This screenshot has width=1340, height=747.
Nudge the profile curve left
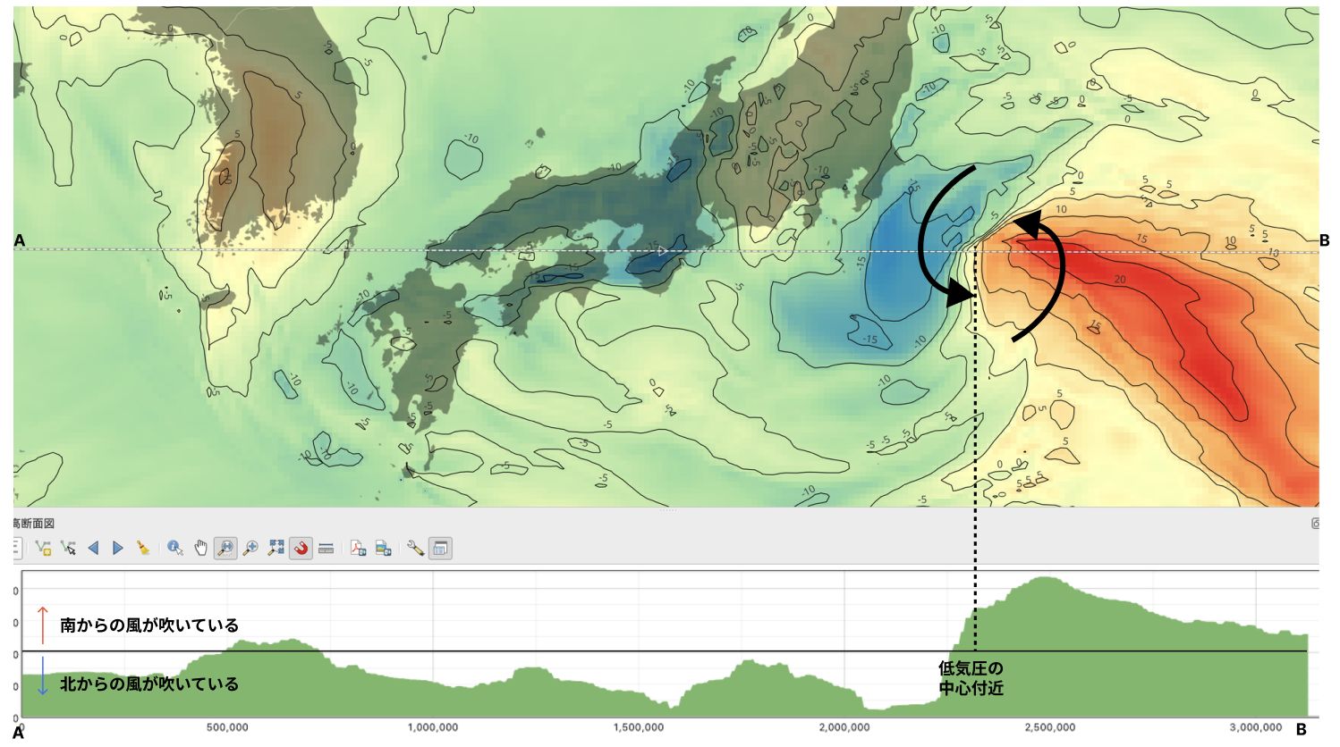point(93,548)
